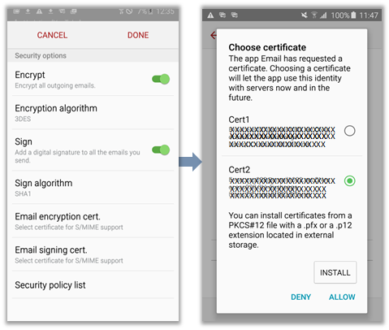Tap the battery icon beside 100%

pyautogui.click(x=353, y=15)
